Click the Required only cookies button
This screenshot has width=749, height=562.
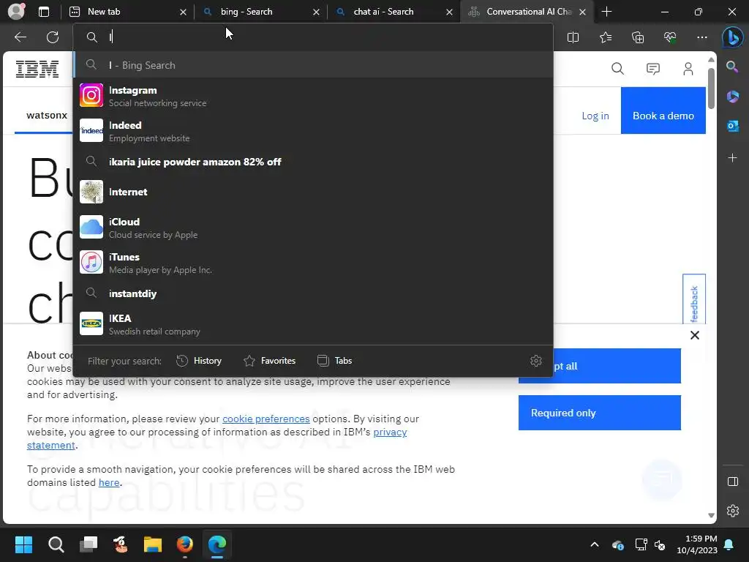point(600,413)
